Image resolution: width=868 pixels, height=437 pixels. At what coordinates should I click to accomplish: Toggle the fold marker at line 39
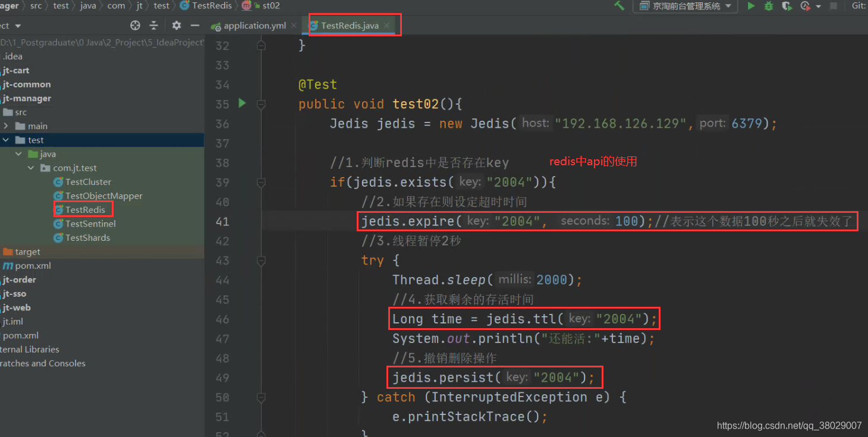pyautogui.click(x=260, y=182)
